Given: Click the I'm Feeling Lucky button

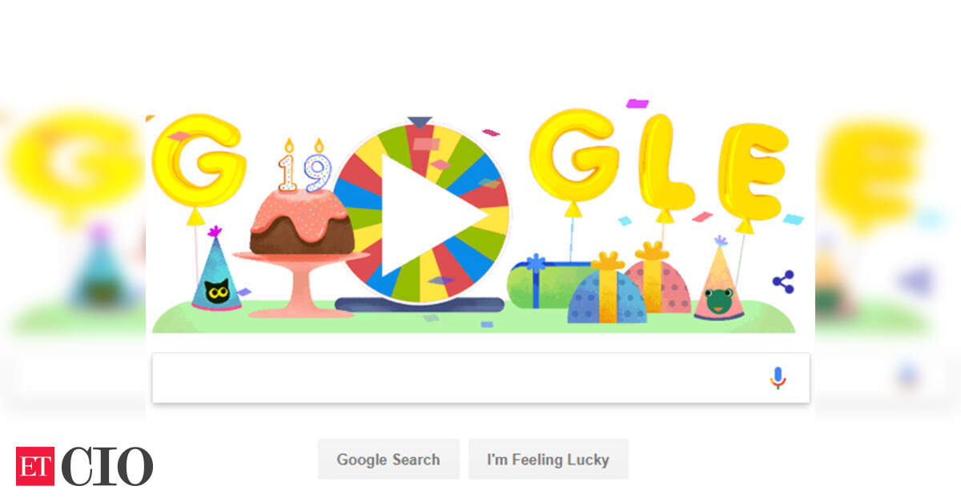Looking at the screenshot, I should (548, 459).
